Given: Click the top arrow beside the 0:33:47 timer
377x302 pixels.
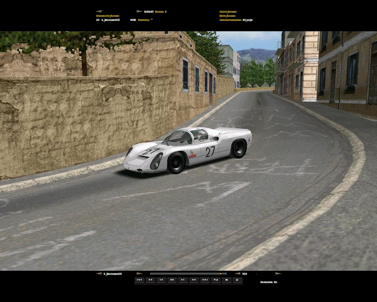Looking at the screenshot, I should [x=139, y=12].
